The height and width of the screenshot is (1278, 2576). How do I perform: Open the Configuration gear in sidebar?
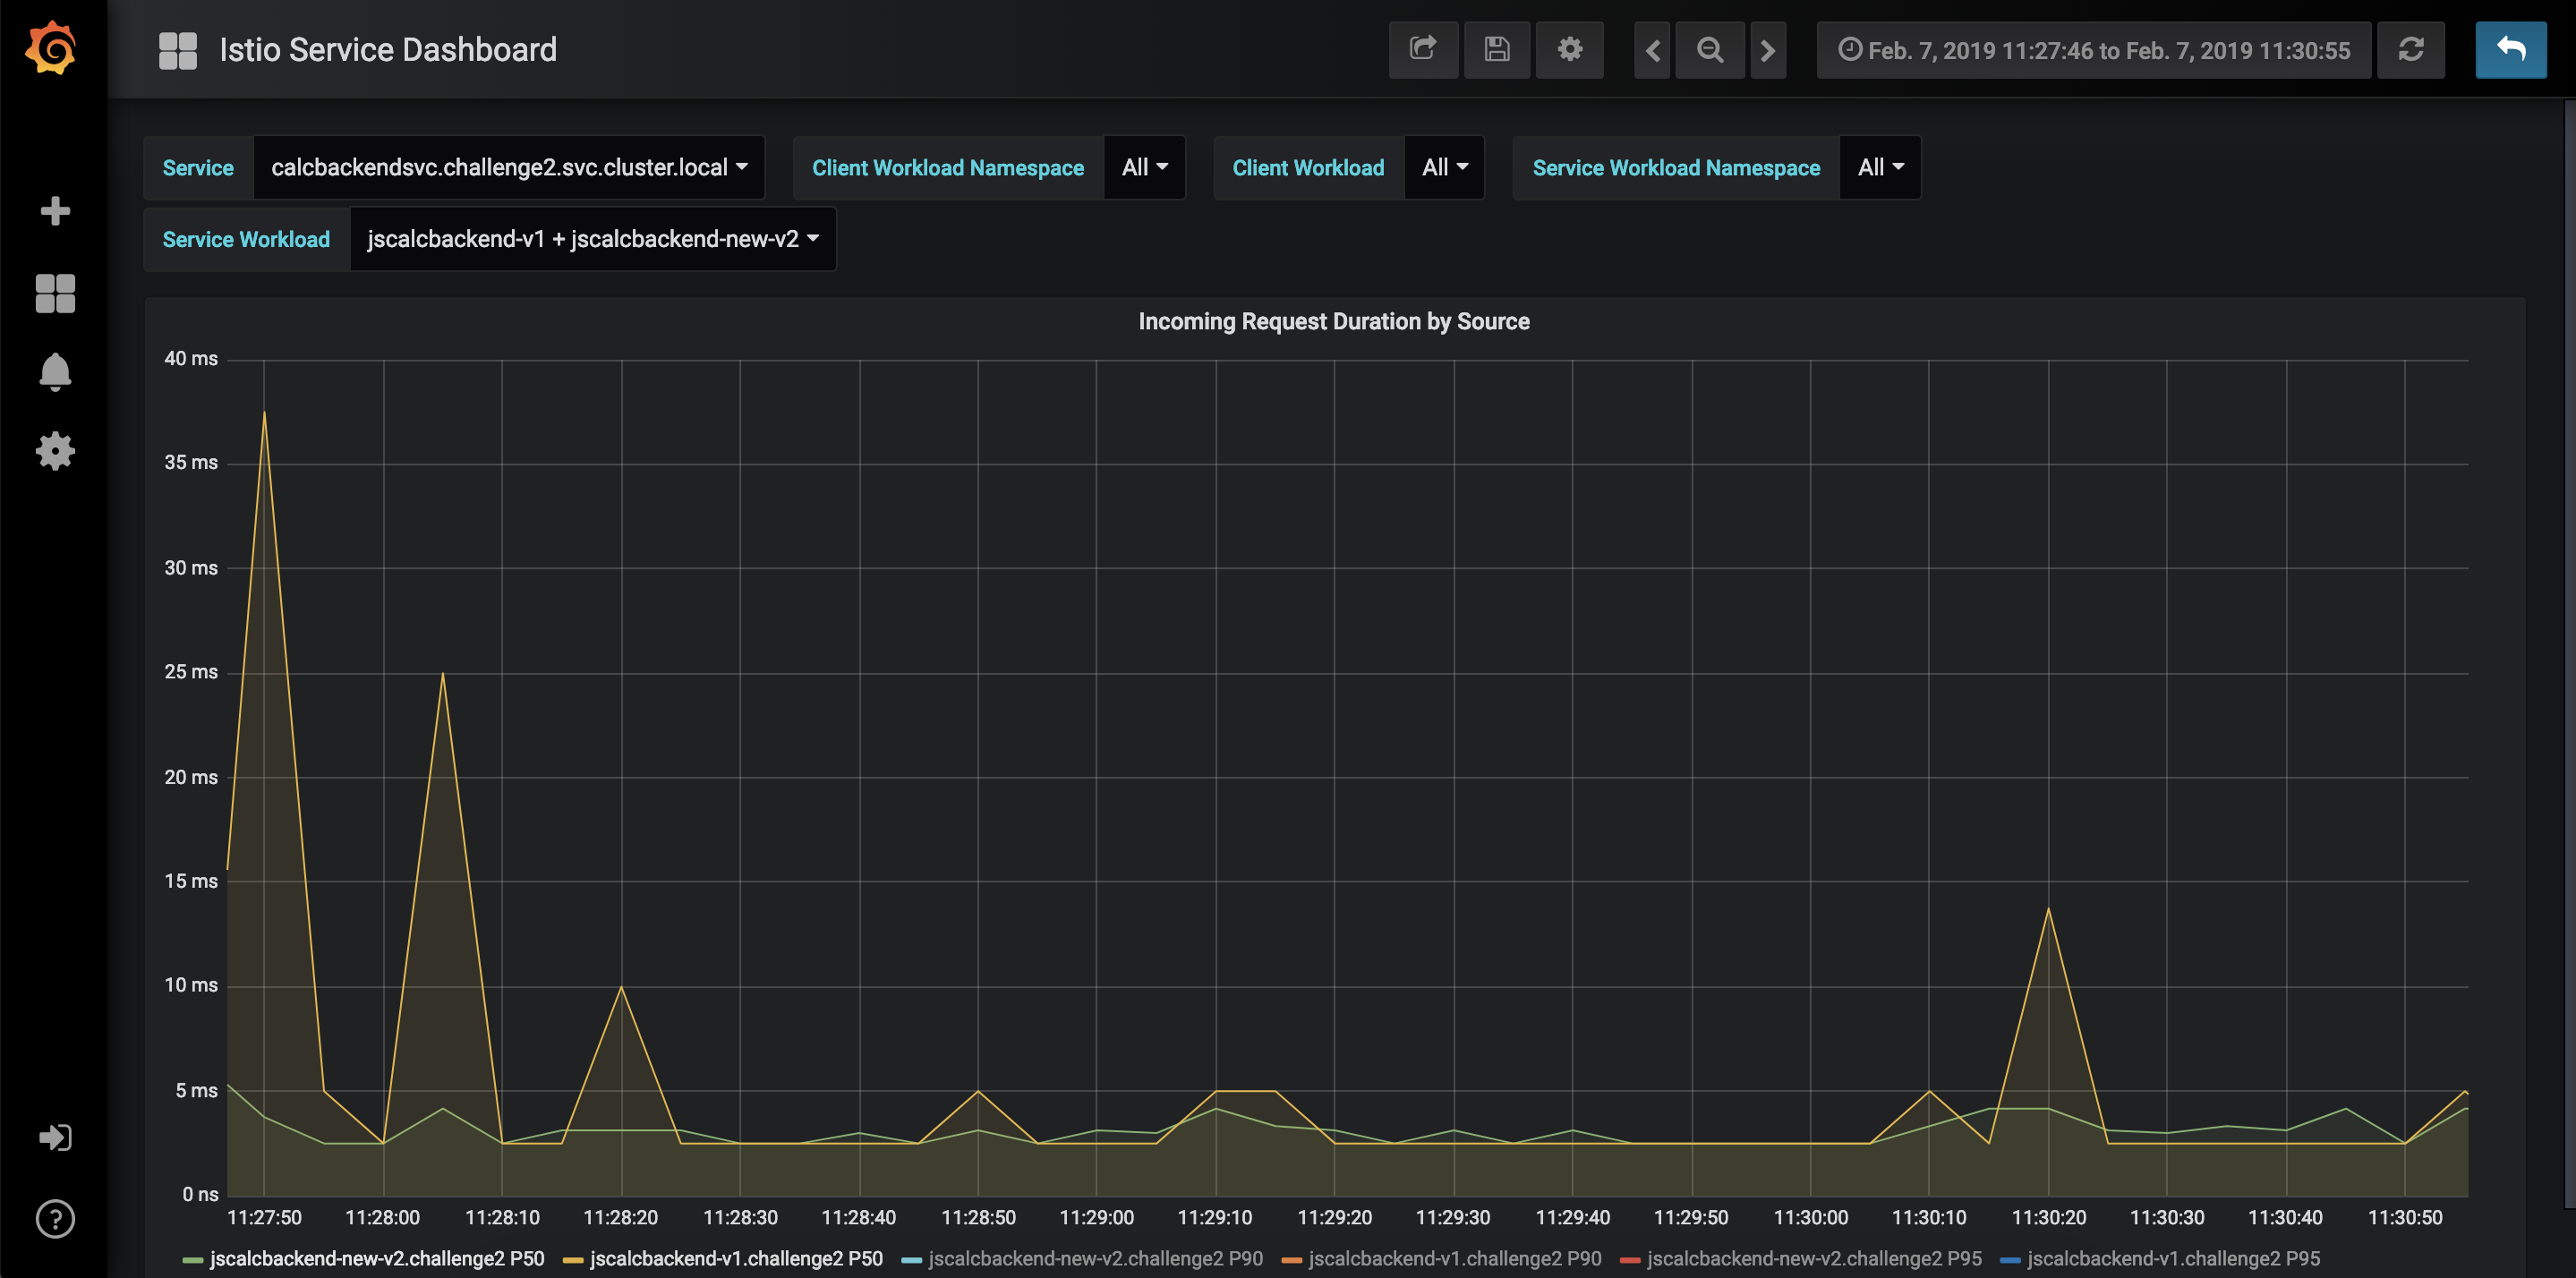(55, 451)
